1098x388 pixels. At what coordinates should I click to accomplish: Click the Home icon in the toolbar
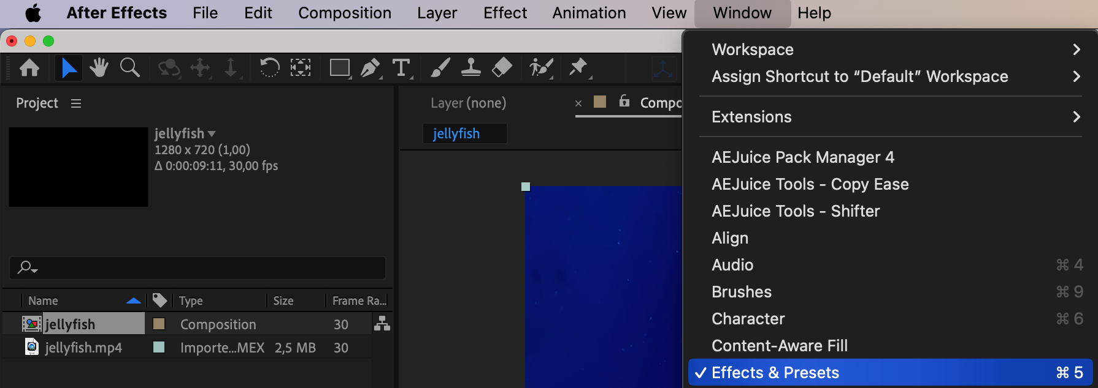(x=29, y=68)
